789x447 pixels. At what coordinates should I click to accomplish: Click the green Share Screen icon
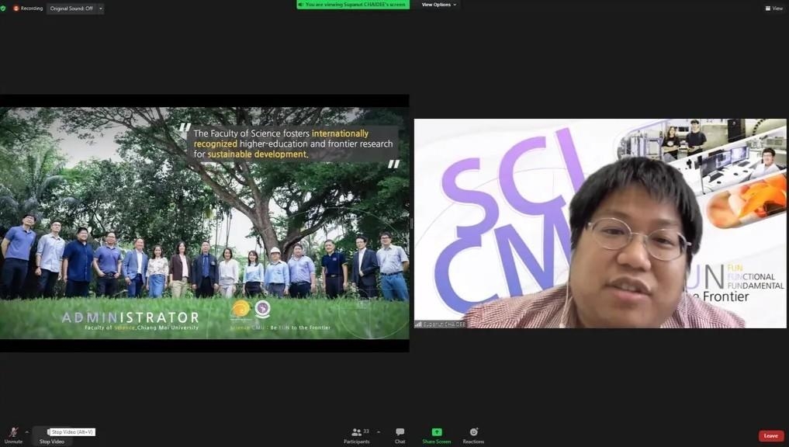pos(436,432)
